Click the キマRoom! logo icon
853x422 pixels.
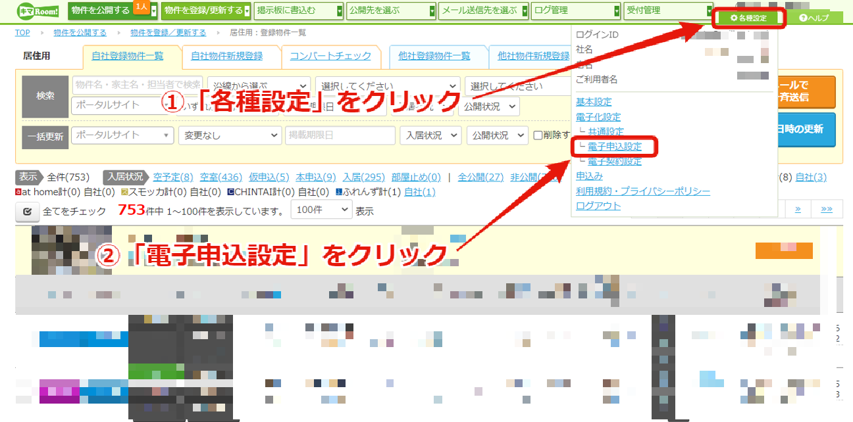click(x=39, y=11)
